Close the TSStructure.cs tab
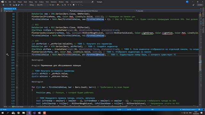Screen dimensions: 205x115 15,9
